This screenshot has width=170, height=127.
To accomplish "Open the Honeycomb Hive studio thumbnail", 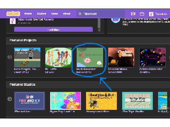I will (x=102, y=101).
